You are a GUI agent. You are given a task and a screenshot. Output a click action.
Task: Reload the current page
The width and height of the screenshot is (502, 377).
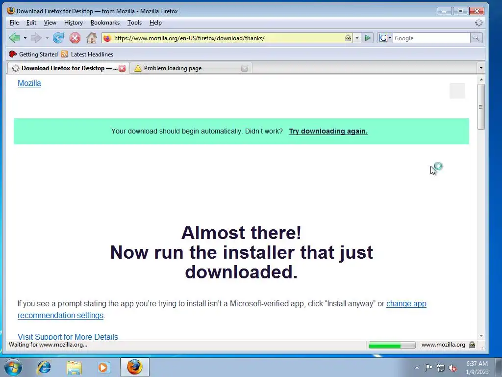[x=58, y=38]
